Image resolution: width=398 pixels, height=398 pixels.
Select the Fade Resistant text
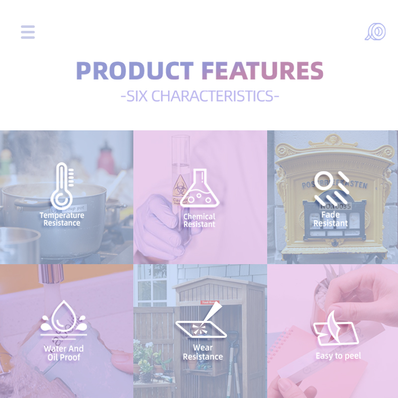(x=330, y=219)
